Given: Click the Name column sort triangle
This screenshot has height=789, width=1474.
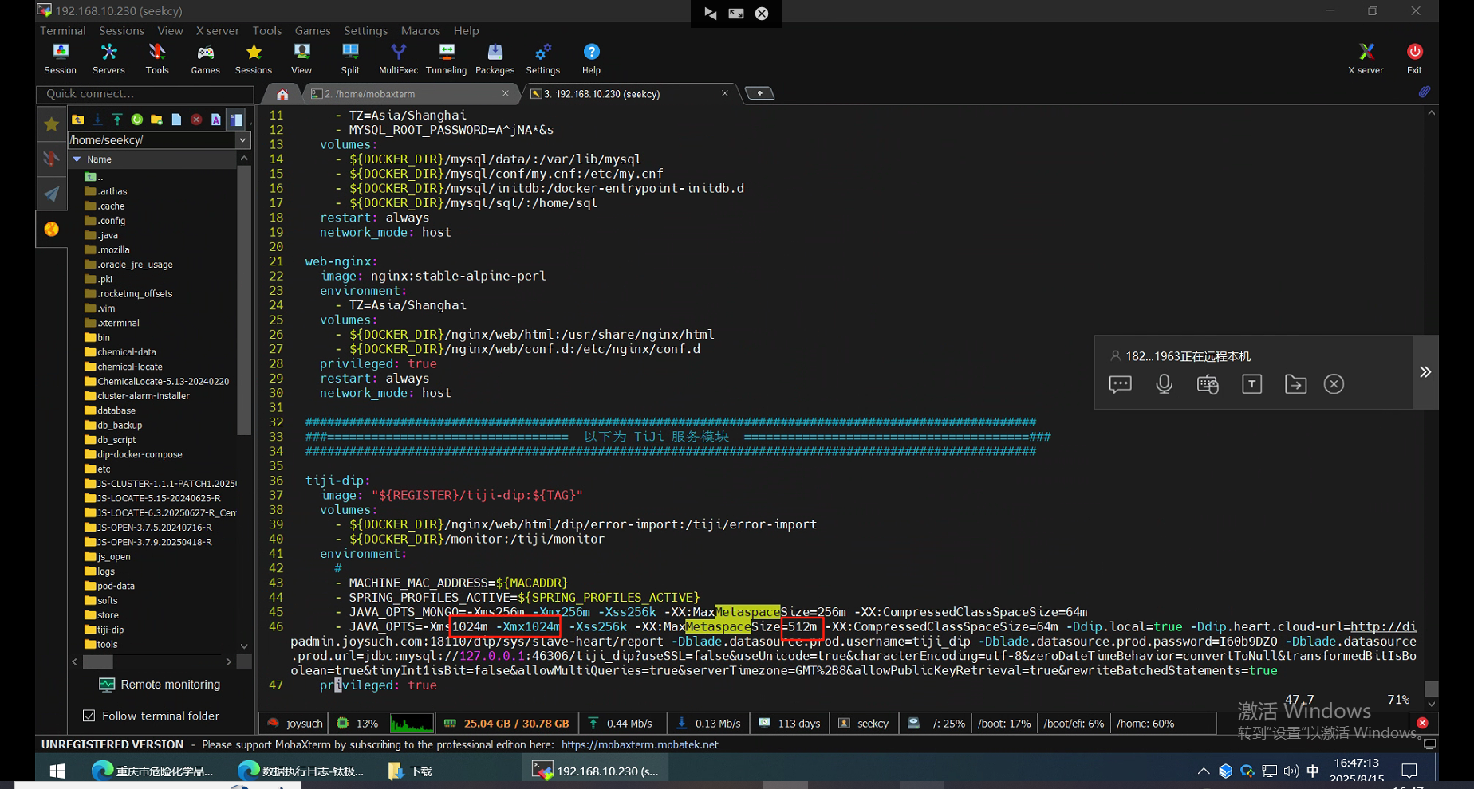Looking at the screenshot, I should point(77,159).
